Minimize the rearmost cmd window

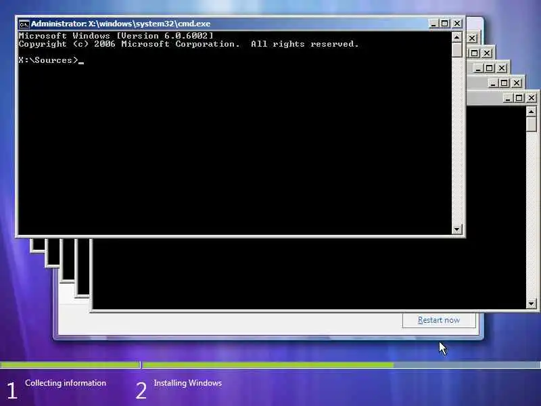click(508, 98)
